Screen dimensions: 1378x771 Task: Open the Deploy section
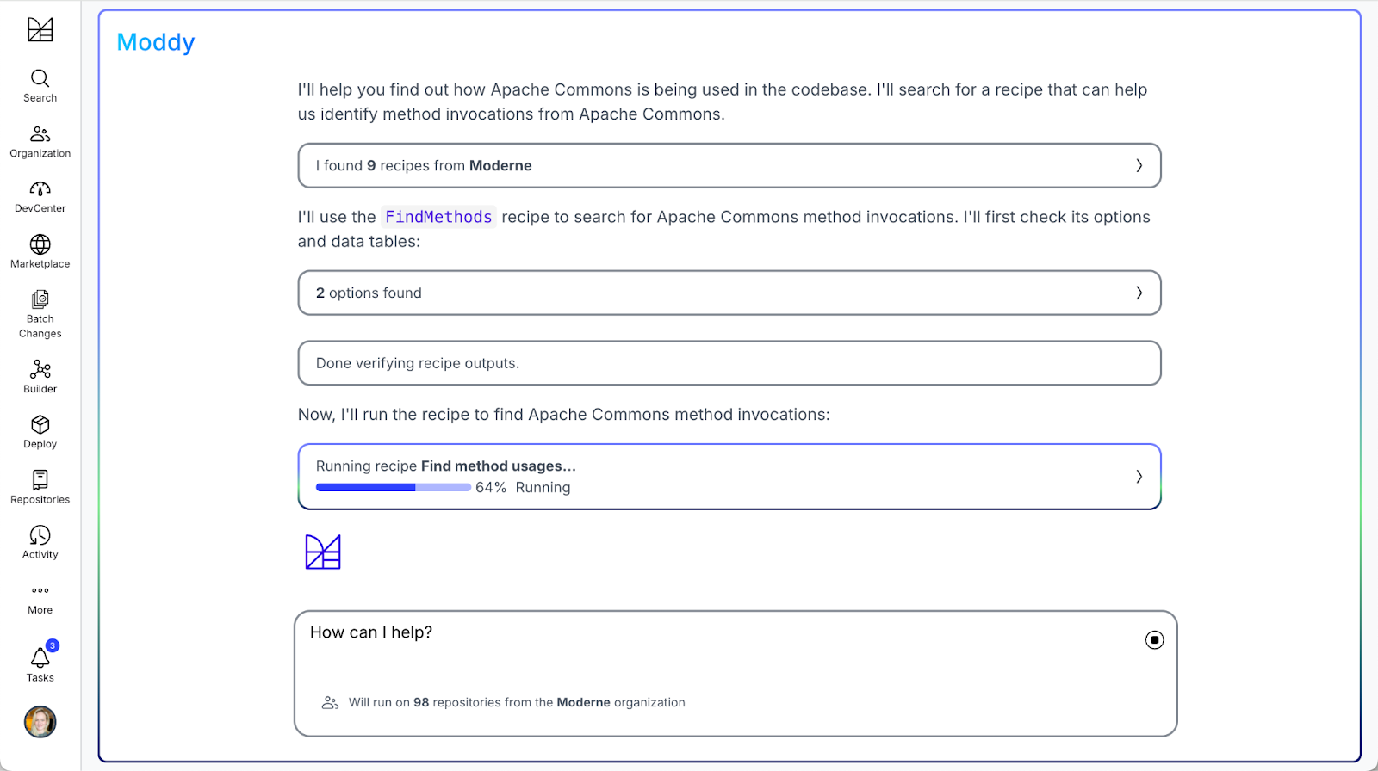click(40, 432)
